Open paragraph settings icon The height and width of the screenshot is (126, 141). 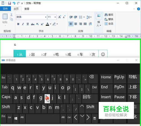coord(90,24)
